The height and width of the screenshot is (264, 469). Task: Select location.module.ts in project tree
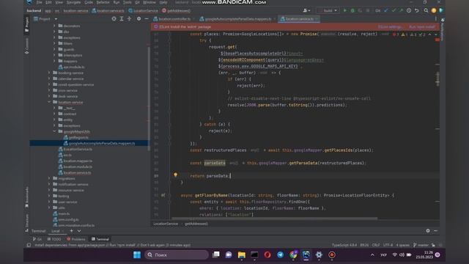pos(78,166)
